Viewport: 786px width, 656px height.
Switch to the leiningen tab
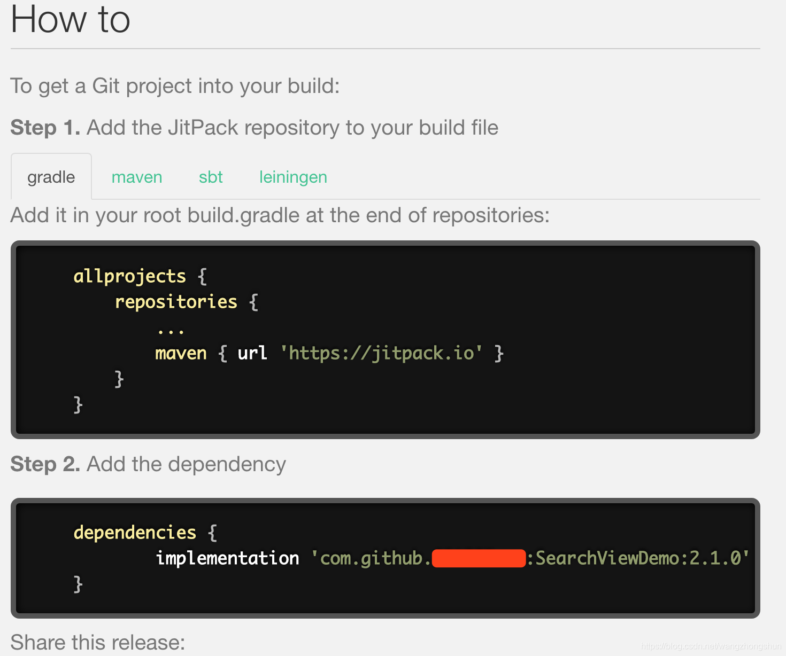293,177
